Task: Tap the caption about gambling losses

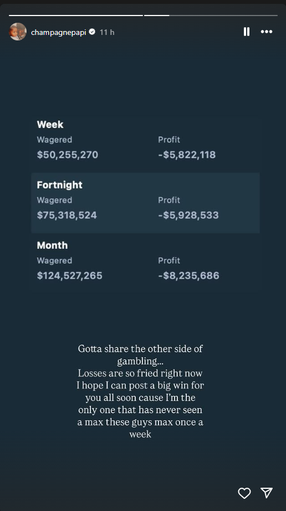Action: tap(140, 391)
